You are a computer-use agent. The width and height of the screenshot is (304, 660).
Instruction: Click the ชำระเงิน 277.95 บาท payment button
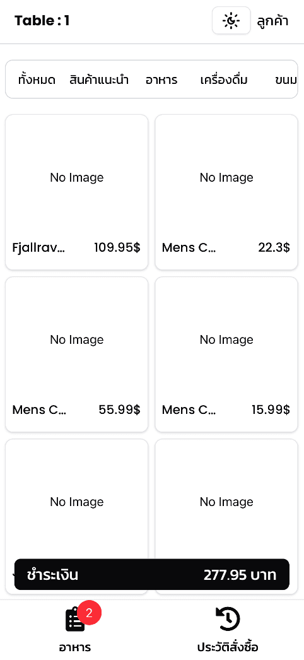click(152, 575)
